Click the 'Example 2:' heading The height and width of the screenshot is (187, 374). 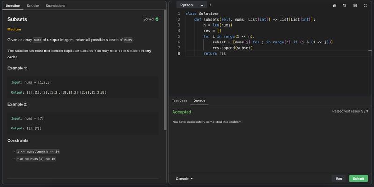tap(17, 104)
